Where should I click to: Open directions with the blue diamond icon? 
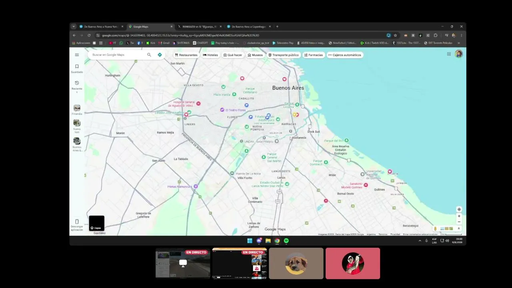pyautogui.click(x=160, y=55)
